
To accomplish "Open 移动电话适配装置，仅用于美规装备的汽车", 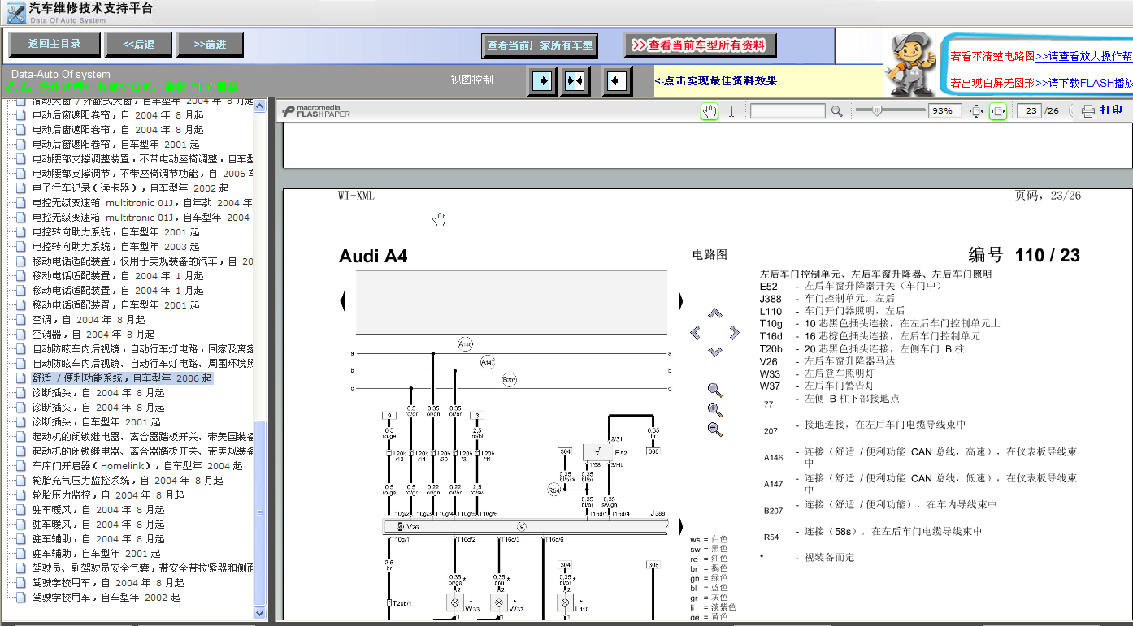I will click(143, 261).
